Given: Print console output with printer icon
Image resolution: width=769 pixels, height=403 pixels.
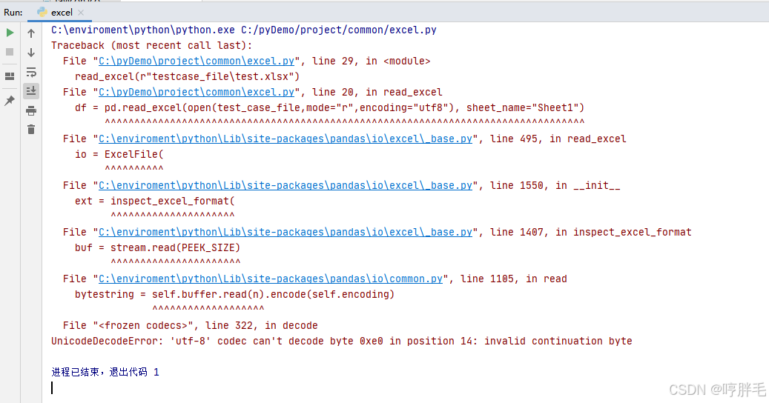Looking at the screenshot, I should pos(31,110).
